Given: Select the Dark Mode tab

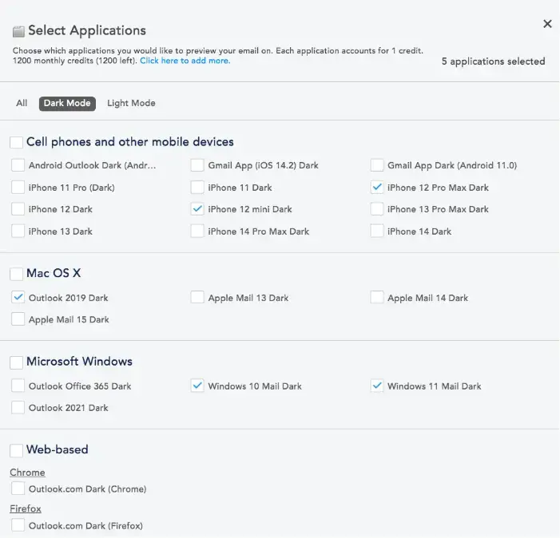Looking at the screenshot, I should (x=66, y=103).
